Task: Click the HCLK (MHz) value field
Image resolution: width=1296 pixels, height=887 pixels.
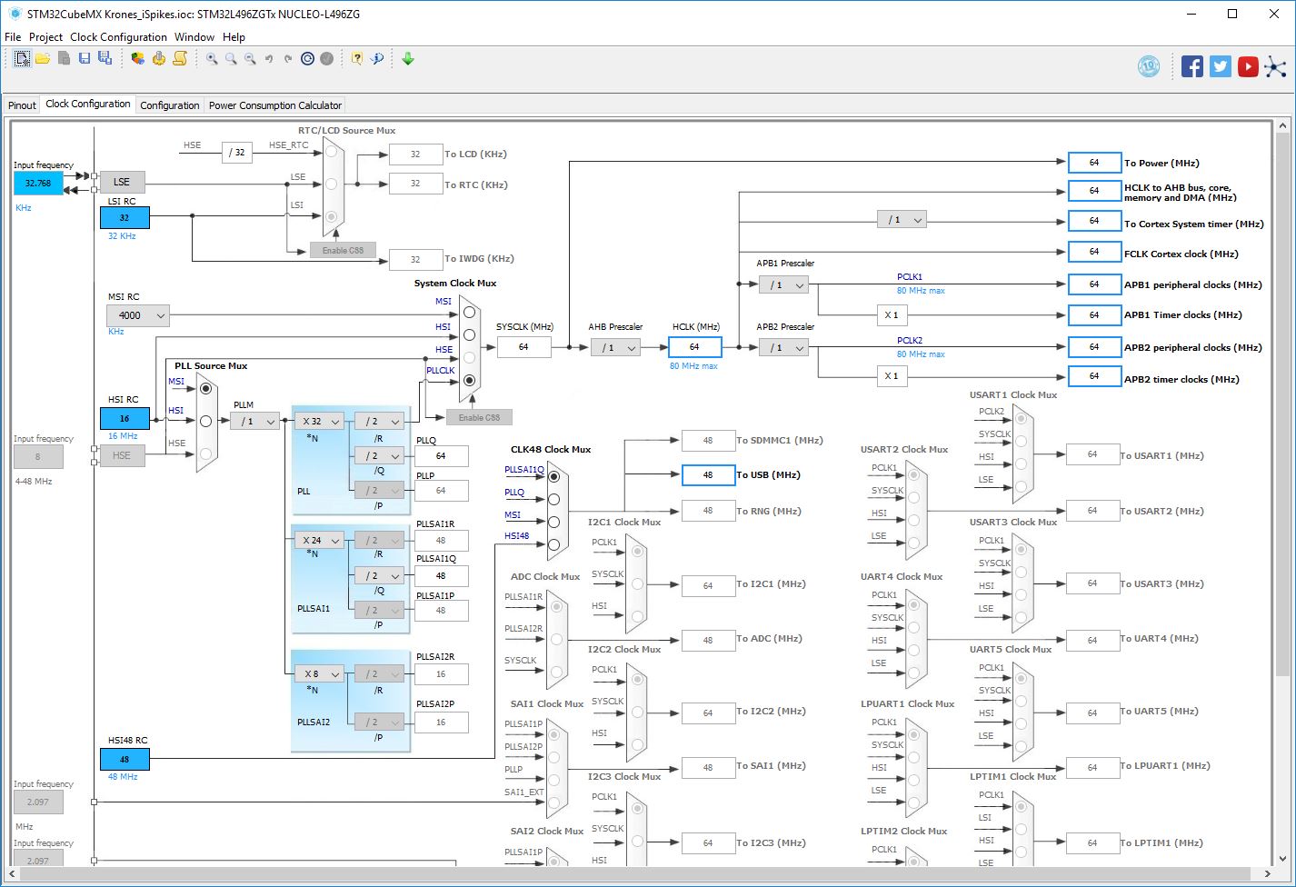Action: 694,347
